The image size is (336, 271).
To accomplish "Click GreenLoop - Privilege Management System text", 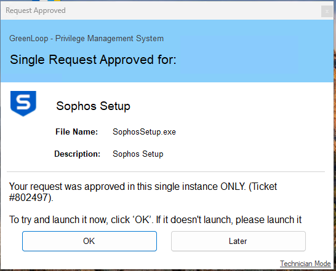I will 86,39.
